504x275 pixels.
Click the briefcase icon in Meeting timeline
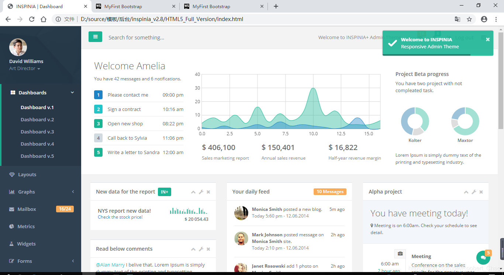point(400,254)
